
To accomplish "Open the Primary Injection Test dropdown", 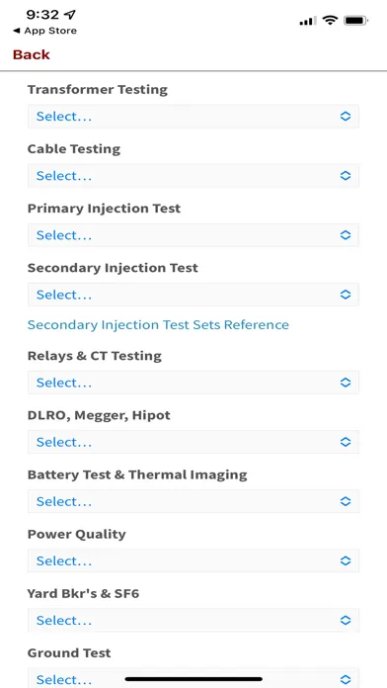I will coord(193,235).
